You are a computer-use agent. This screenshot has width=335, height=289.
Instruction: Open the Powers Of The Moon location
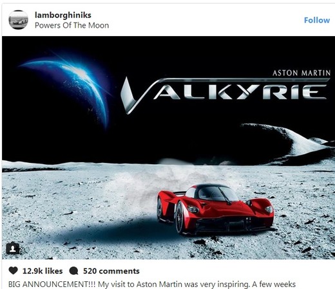click(x=72, y=25)
